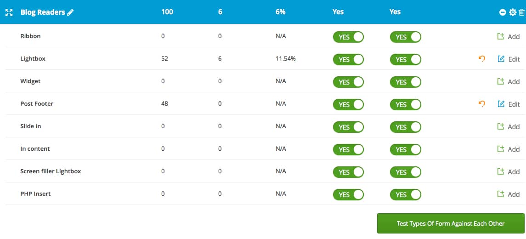Add a Slide in form

[509, 127]
